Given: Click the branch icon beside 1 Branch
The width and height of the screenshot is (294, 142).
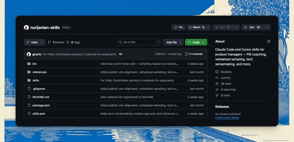Looking at the screenshot, I should [50, 42].
